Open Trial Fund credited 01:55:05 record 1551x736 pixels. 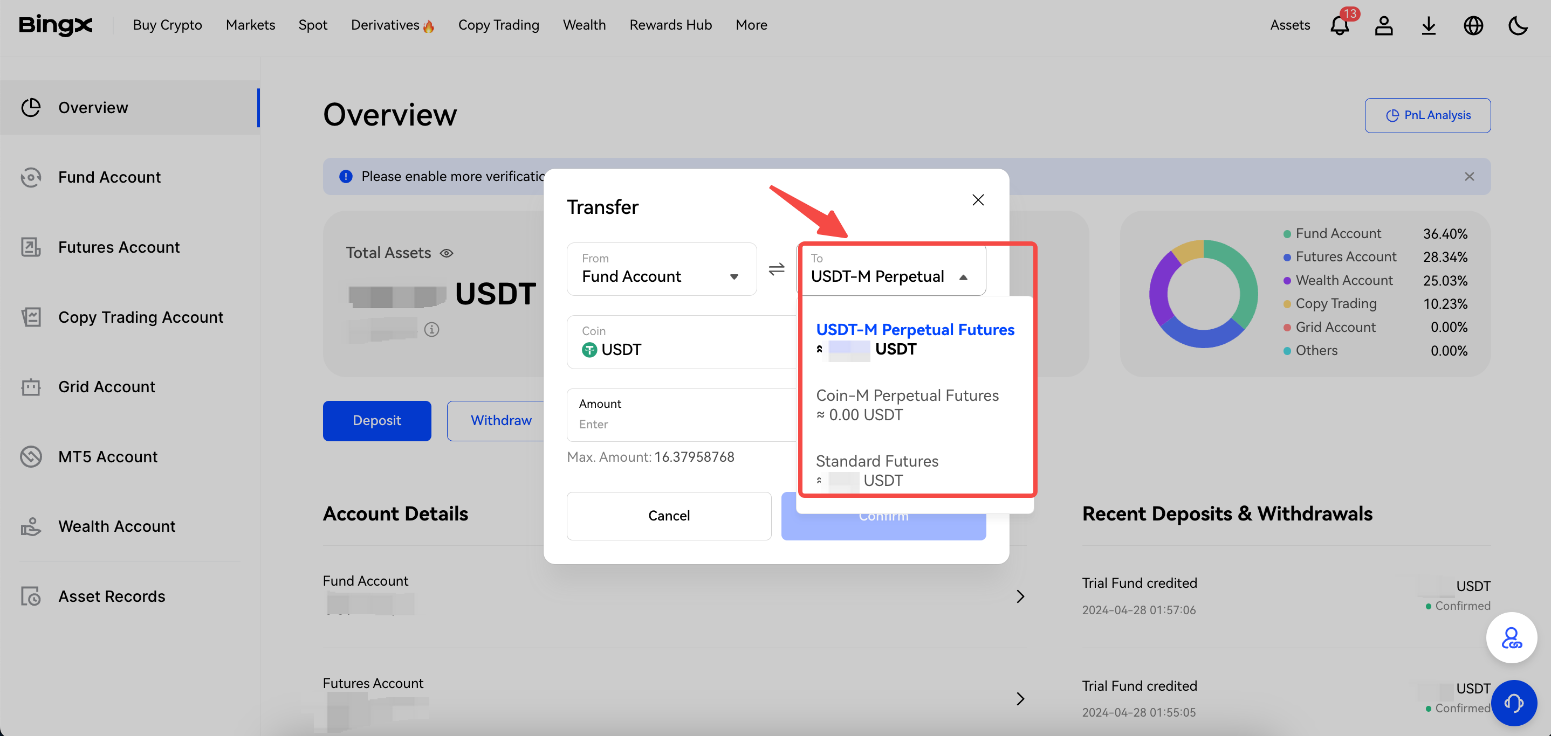click(x=1286, y=699)
